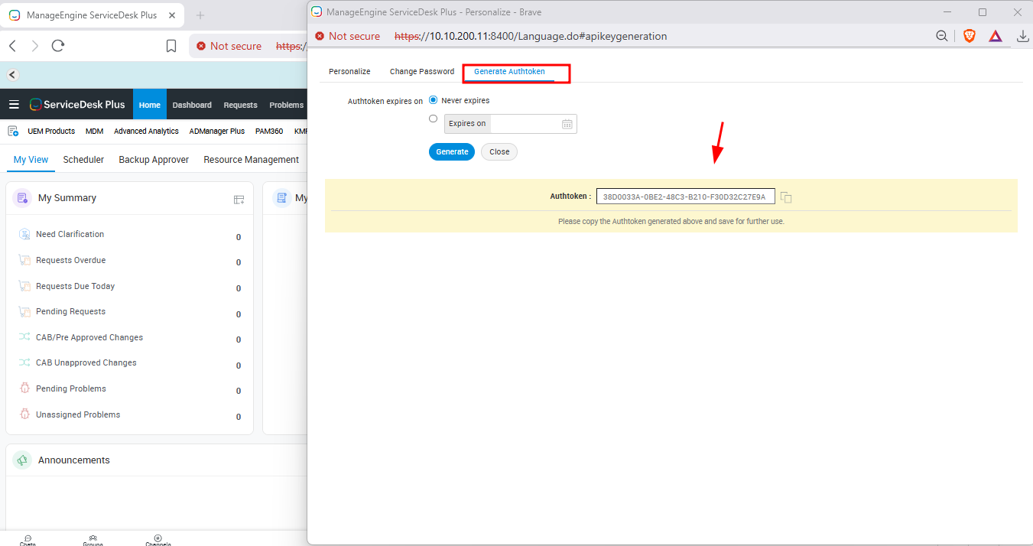Screen dimensions: 1033x546
Task: Switch to the Scheduler view tab
Action: (83, 160)
